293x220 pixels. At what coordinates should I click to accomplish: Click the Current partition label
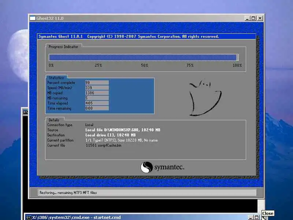tap(60, 140)
